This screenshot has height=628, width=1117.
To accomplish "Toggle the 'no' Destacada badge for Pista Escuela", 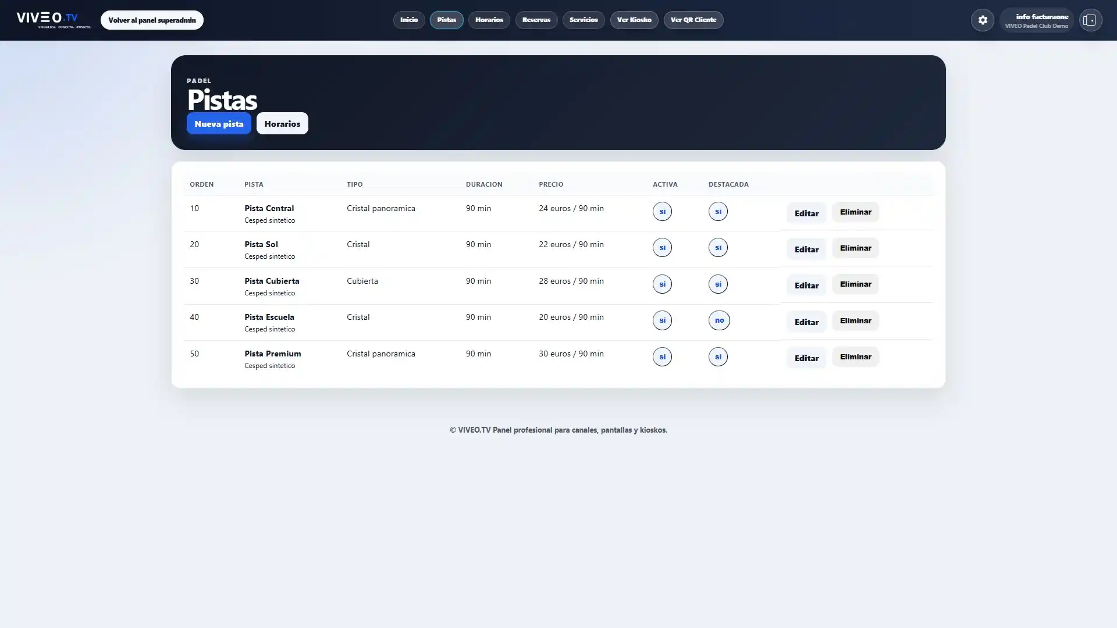I will pyautogui.click(x=719, y=320).
